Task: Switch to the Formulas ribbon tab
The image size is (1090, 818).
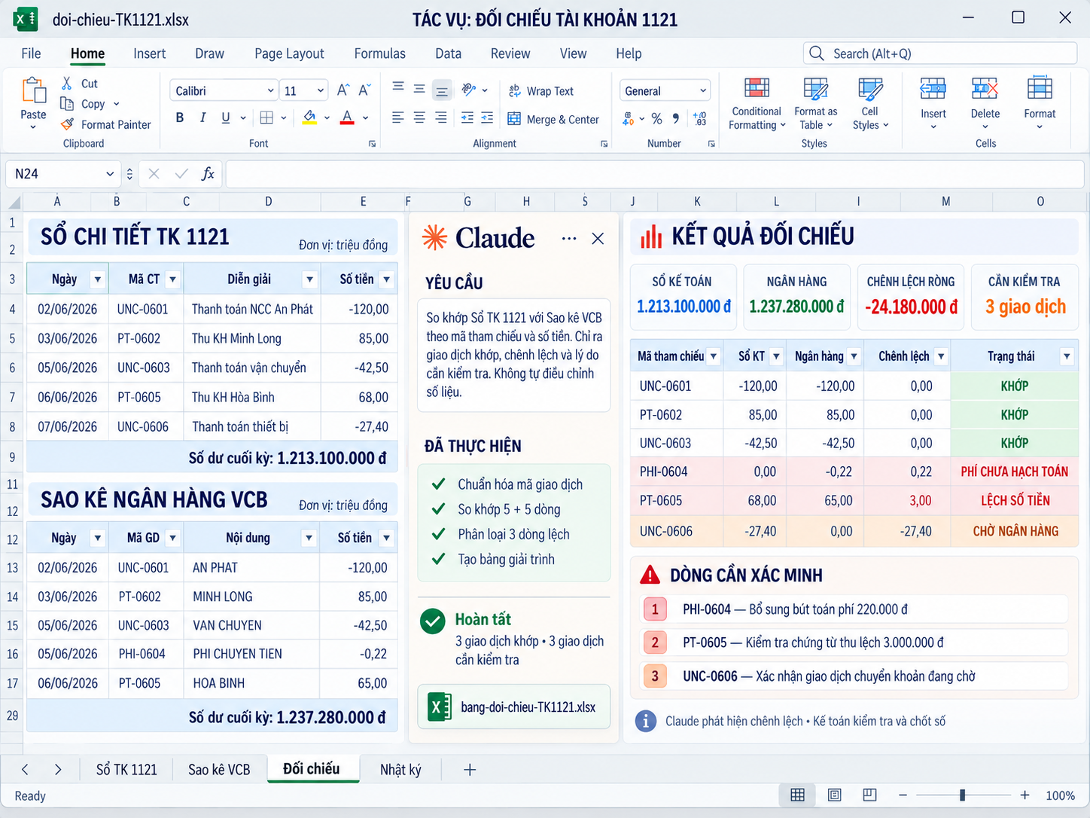Action: (379, 53)
